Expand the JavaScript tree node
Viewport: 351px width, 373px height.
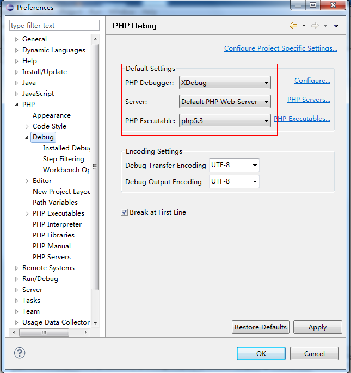[16, 94]
